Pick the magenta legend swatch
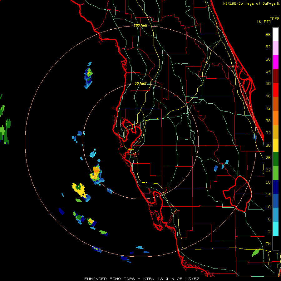Viewport: 281px width, 281px height. [x=276, y=62]
